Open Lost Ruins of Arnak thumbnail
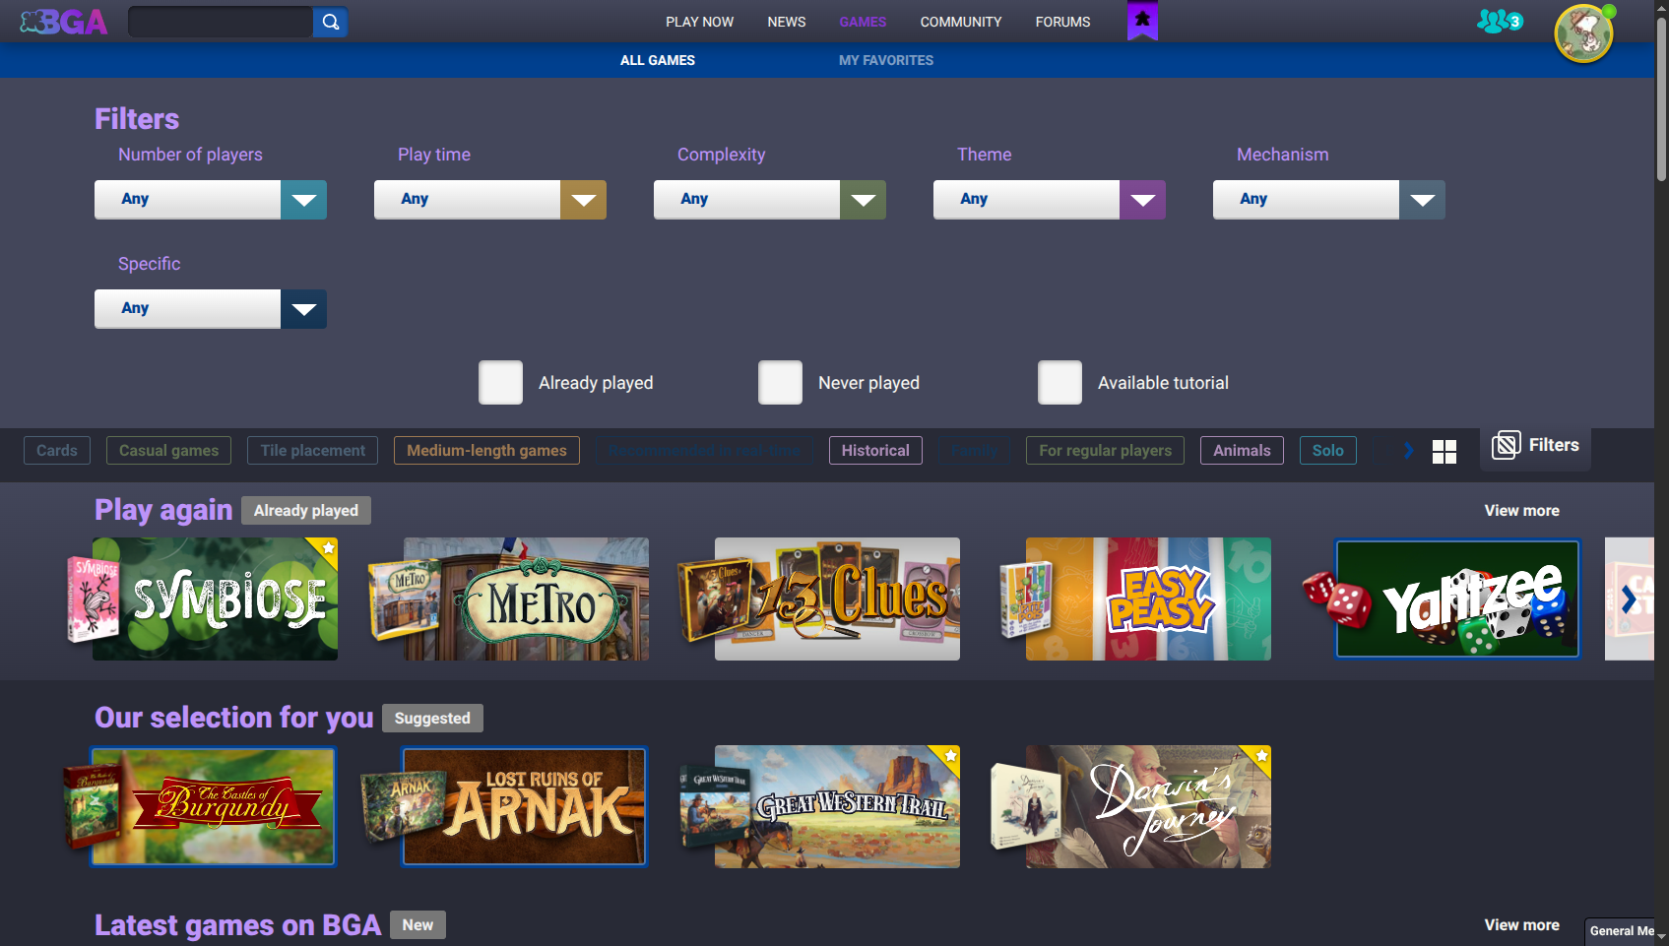Viewport: 1669px width, 946px height. [x=524, y=806]
